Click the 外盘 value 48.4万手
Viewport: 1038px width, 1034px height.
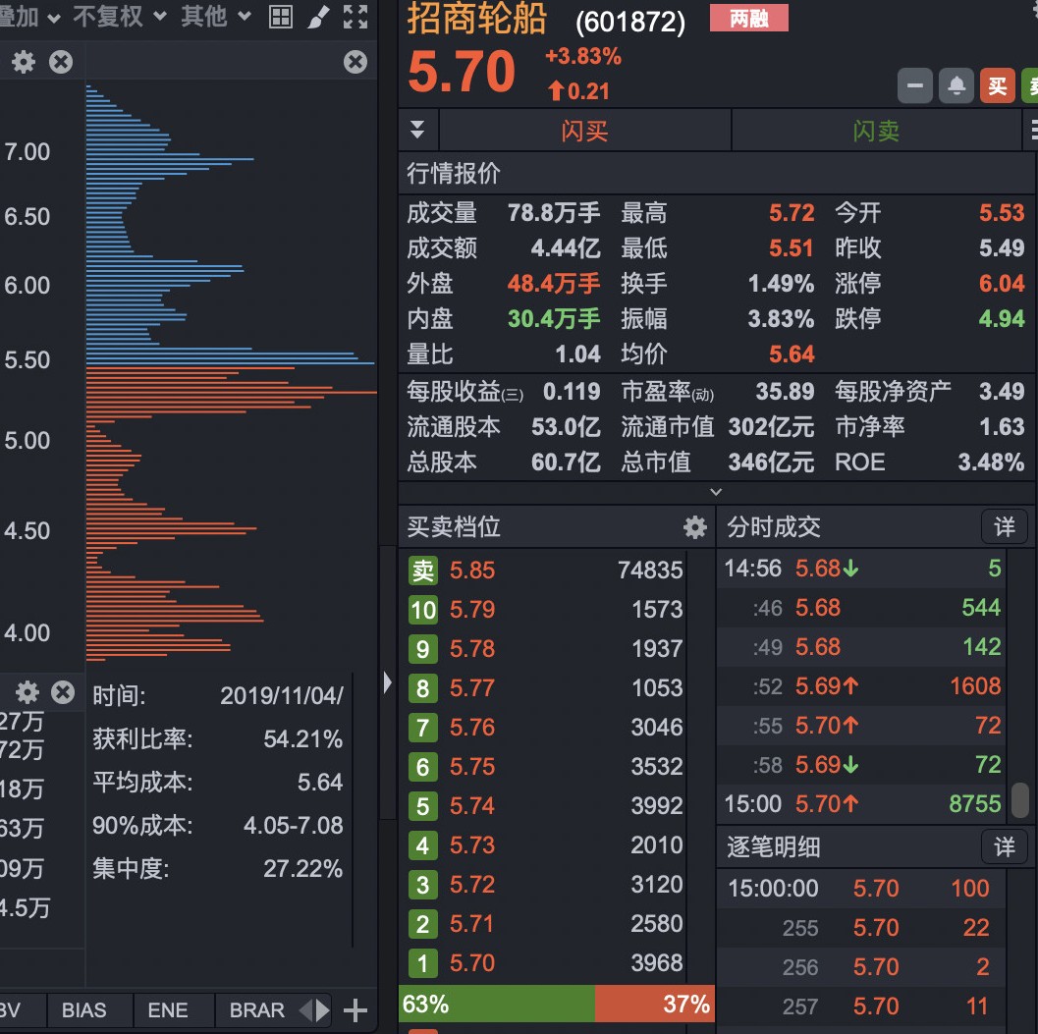tap(554, 284)
